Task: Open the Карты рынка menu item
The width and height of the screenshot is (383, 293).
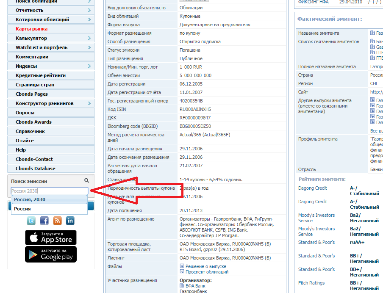Action: (31, 29)
